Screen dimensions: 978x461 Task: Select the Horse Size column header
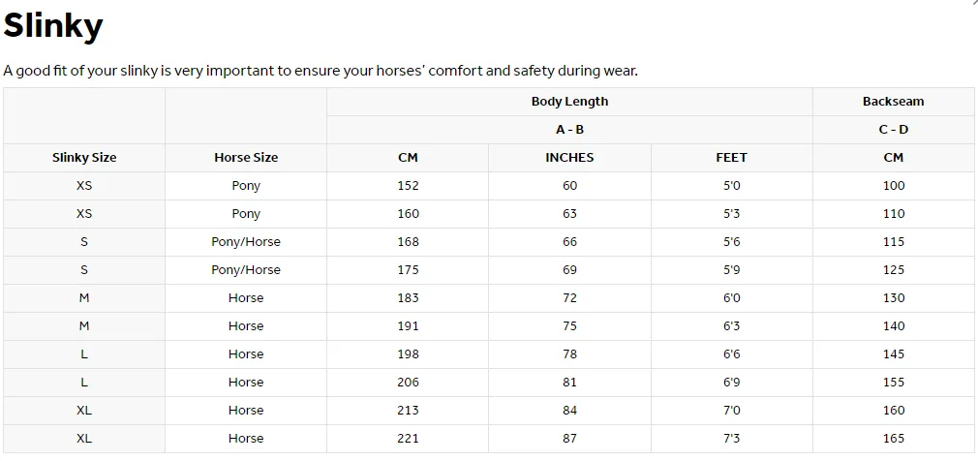click(246, 158)
